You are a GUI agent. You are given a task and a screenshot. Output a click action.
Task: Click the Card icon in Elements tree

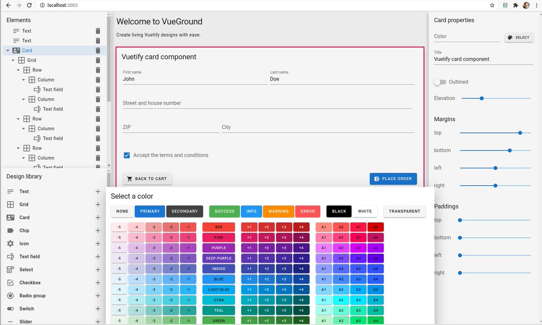tap(16, 51)
